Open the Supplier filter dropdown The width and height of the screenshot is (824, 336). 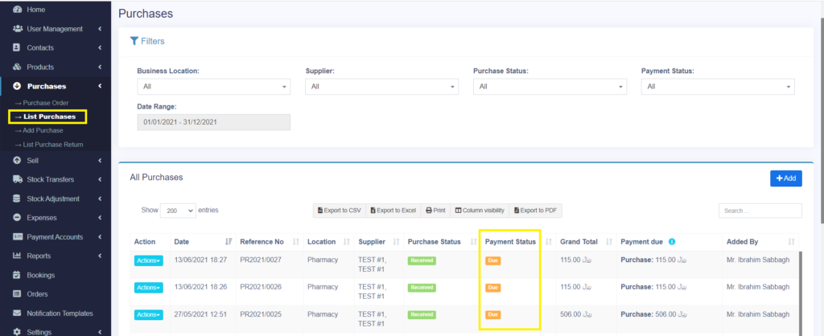coord(381,87)
